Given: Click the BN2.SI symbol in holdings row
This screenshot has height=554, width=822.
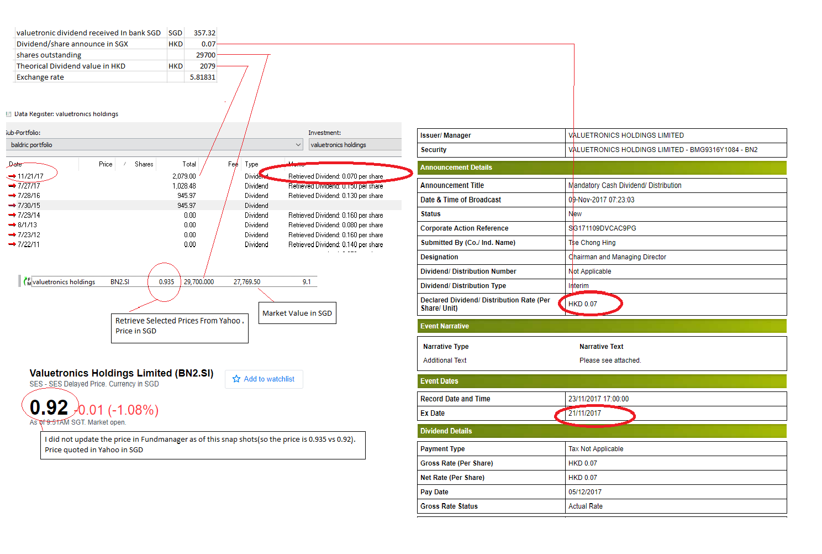Looking at the screenshot, I should tap(120, 282).
